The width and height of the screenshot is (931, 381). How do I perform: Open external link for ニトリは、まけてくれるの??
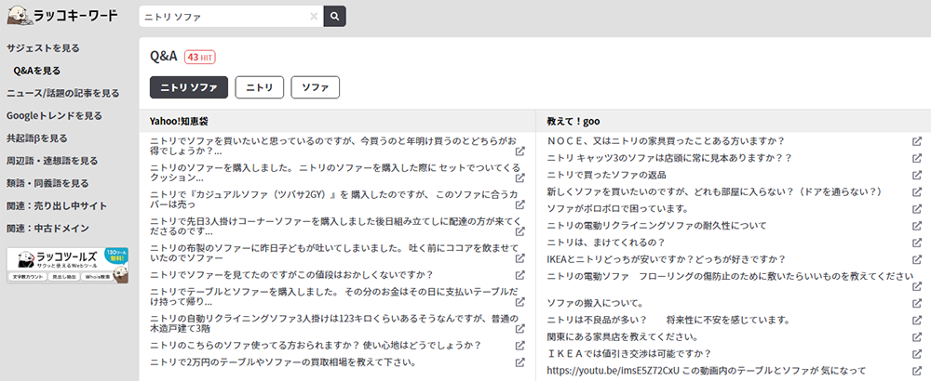[x=917, y=243]
